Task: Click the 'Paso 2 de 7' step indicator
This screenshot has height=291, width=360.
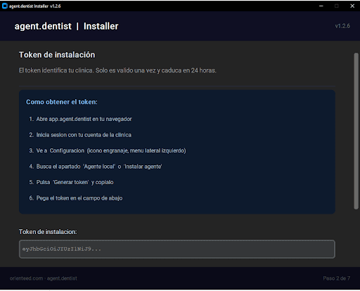Action: click(337, 278)
